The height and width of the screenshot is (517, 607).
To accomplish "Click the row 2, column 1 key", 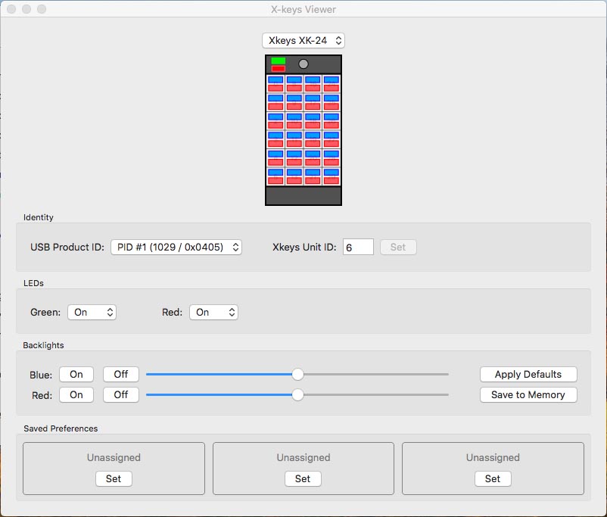I will 275,102.
